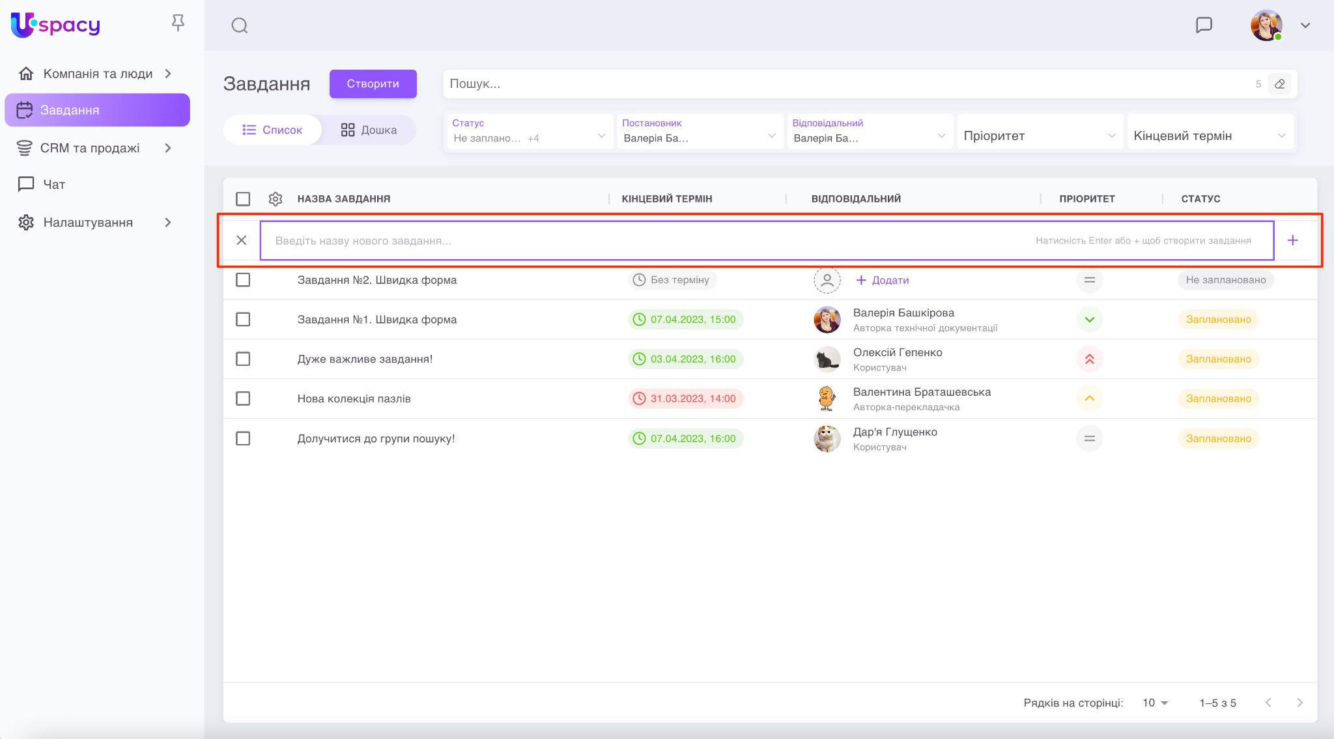Image resolution: width=1334 pixels, height=739 pixels.
Task: Click the eraser clear-filters icon
Action: tap(1279, 84)
